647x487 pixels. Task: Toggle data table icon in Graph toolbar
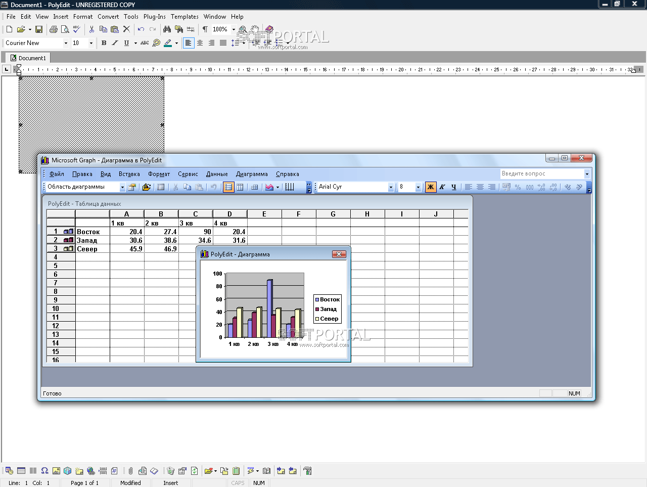tap(254, 187)
